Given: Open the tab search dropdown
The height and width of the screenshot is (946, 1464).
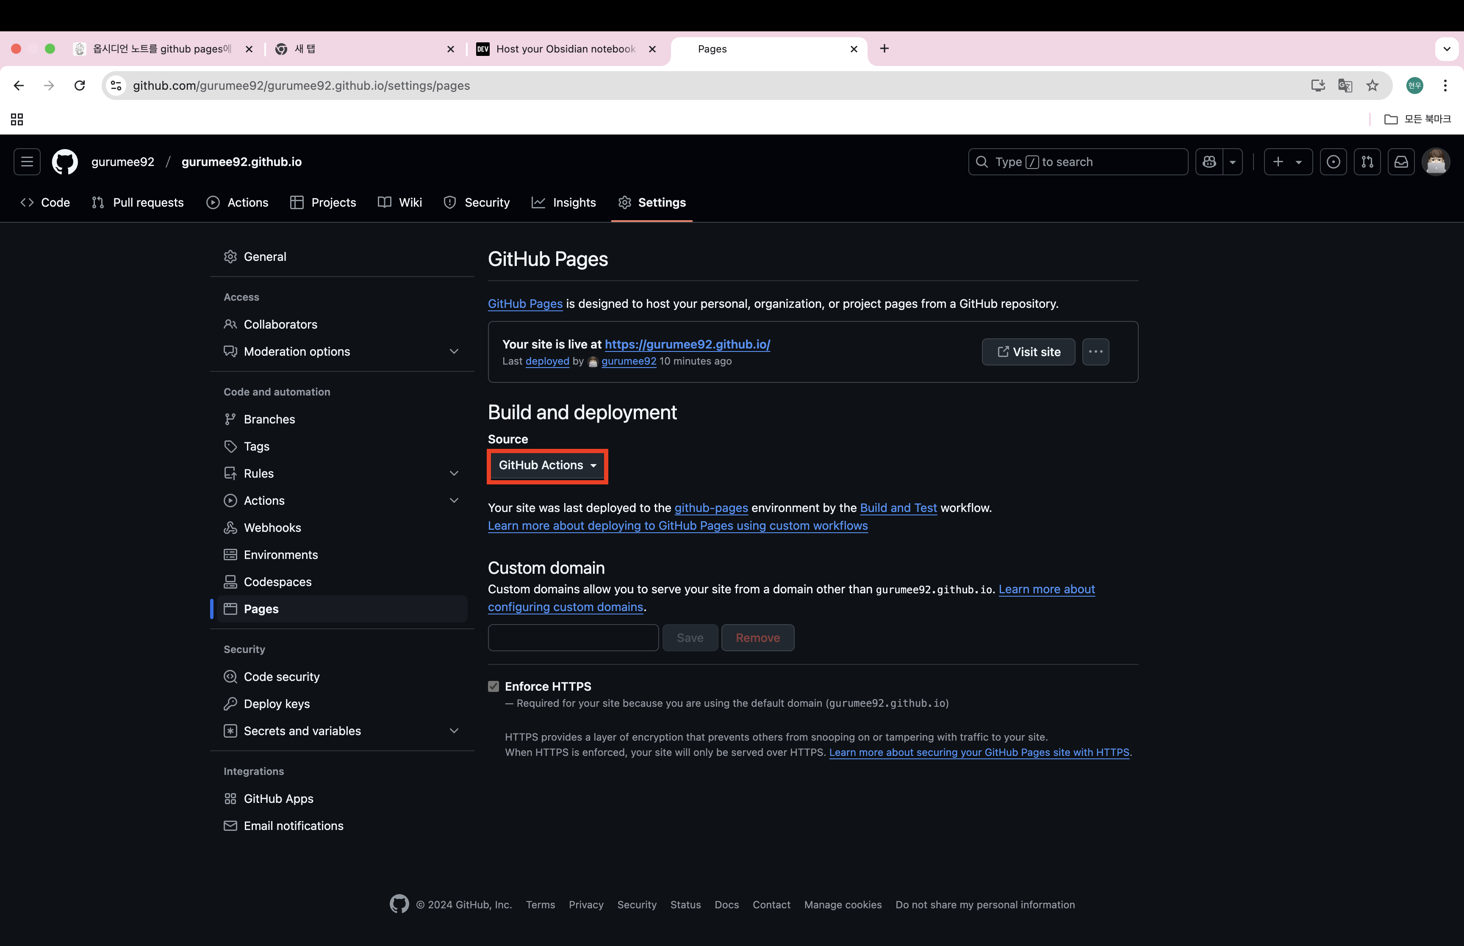Looking at the screenshot, I should (x=1446, y=49).
